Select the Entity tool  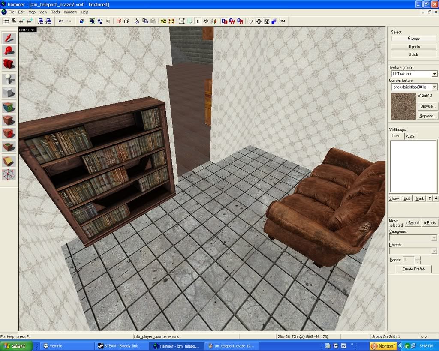click(9, 79)
